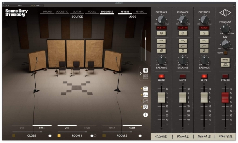Invert phase on Room 1 channel

pyautogui.click(x=183, y=51)
